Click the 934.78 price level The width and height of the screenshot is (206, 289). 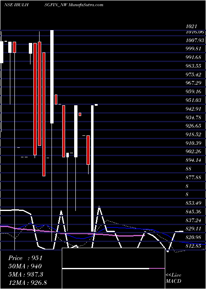193,117
